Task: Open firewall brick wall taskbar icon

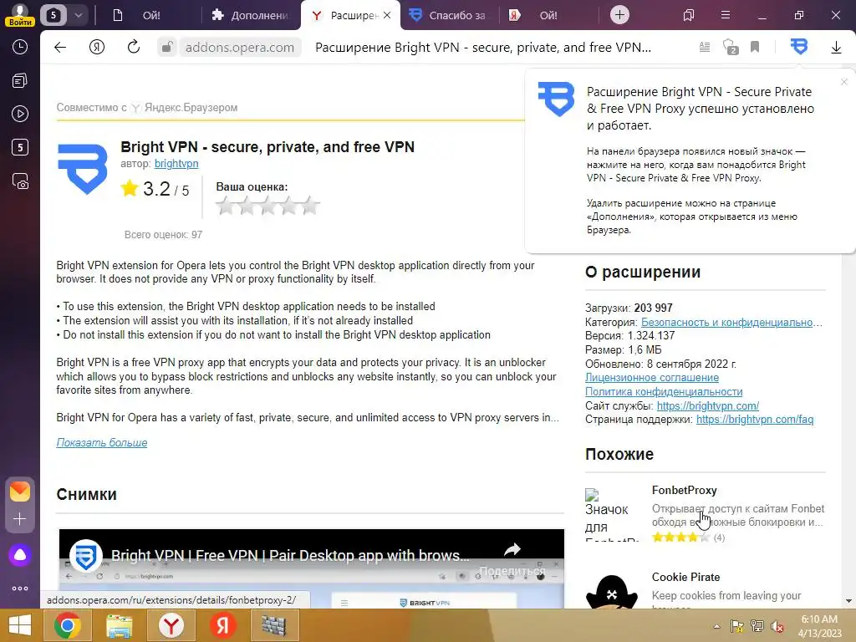Action: [274, 625]
